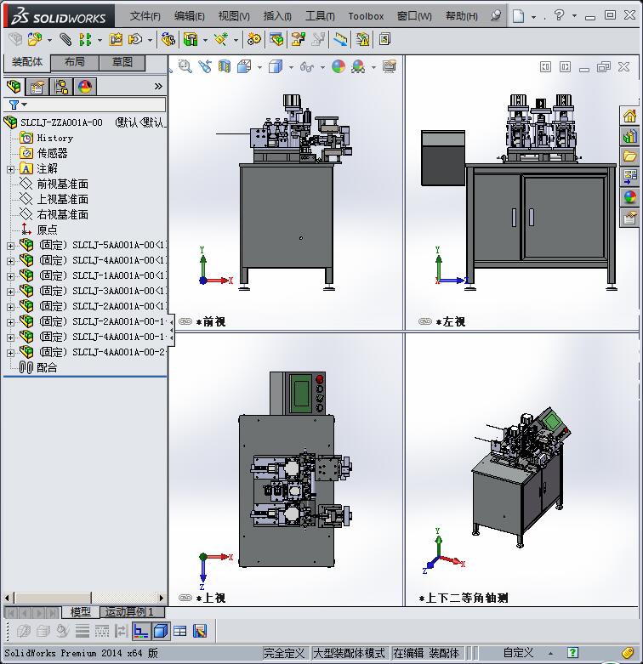The image size is (643, 664).
Task: Click the Insert Components toolbar icon
Action: tap(35, 40)
